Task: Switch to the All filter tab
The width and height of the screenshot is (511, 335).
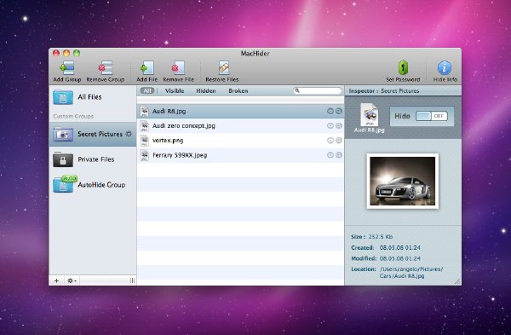Action: tap(147, 90)
